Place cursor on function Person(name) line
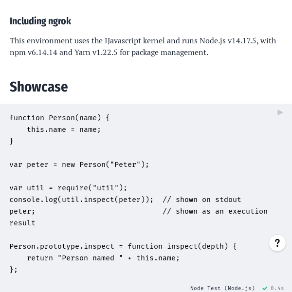292x292 pixels. pyautogui.click(x=59, y=118)
